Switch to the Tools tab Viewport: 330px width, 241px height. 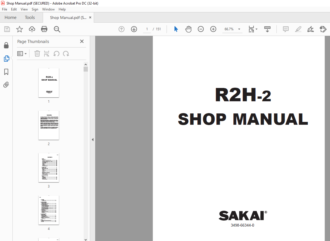30,18
